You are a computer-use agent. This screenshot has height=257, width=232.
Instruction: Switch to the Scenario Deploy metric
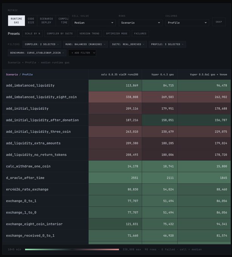coord(46,21)
